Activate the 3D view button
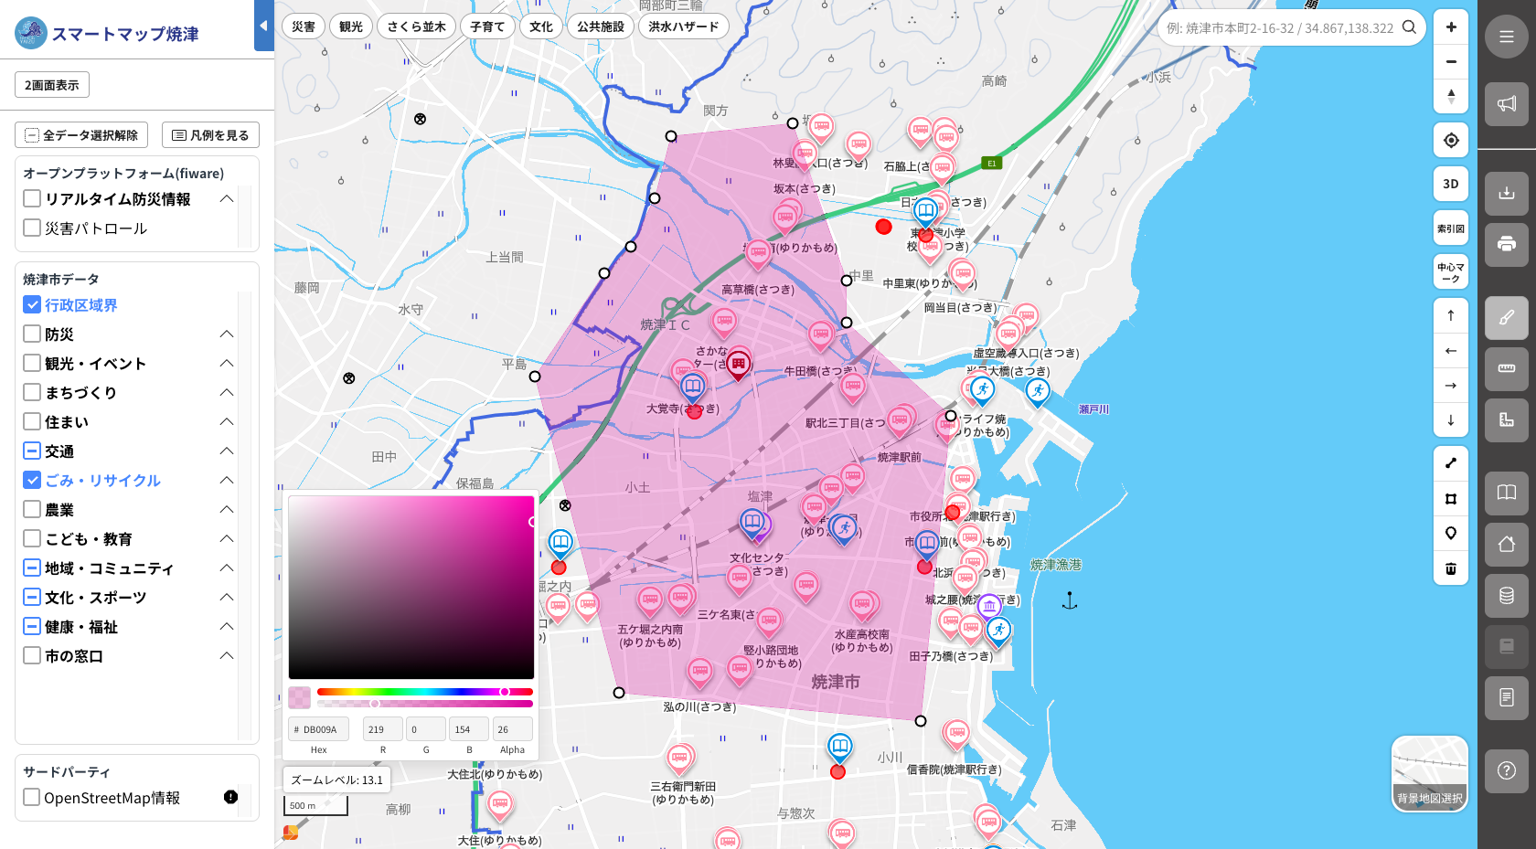This screenshot has width=1536, height=849. pyautogui.click(x=1451, y=184)
